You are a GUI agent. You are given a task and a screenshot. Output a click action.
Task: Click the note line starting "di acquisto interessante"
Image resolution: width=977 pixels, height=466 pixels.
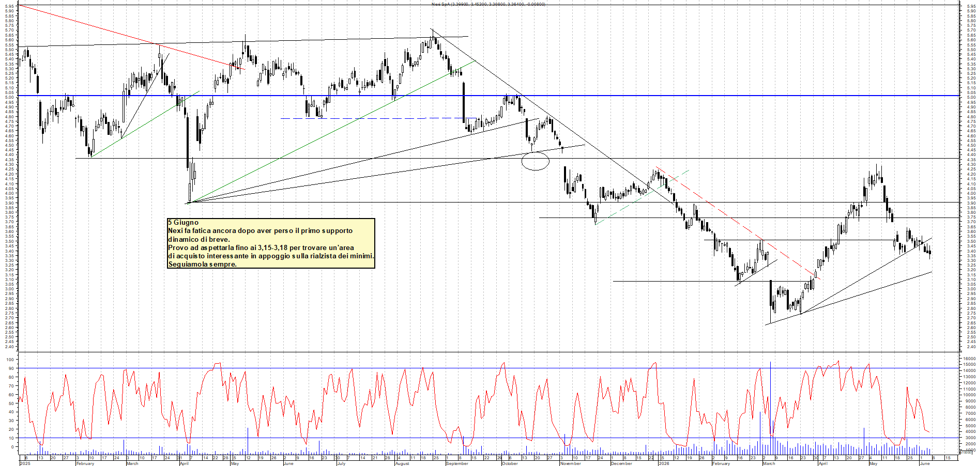pos(271,256)
